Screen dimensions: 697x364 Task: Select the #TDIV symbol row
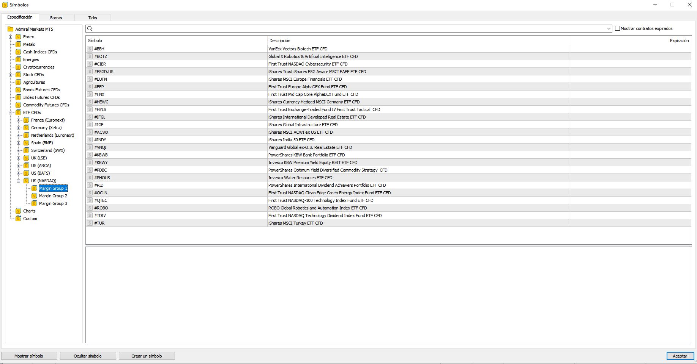(x=389, y=216)
